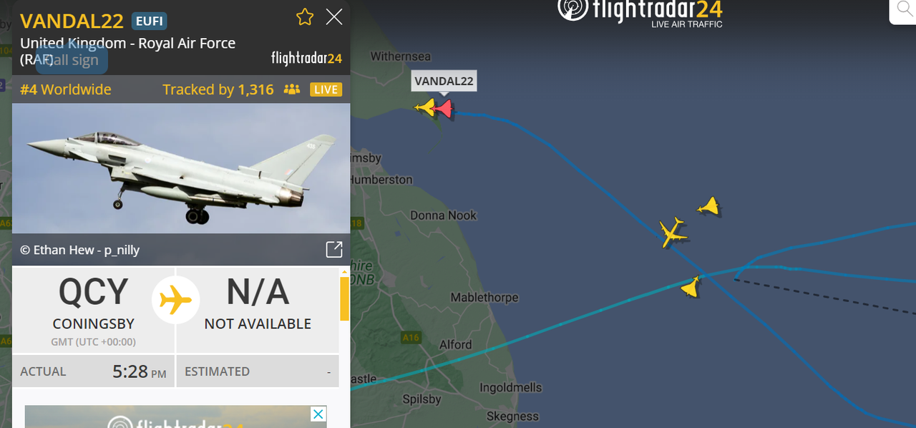Click the advertisement choices icon

[318, 414]
